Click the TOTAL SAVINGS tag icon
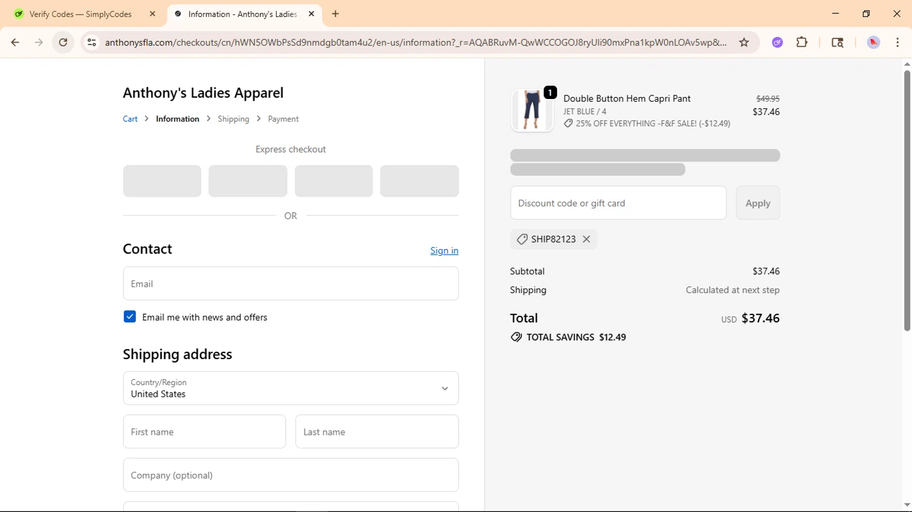This screenshot has height=512, width=912. 516,337
